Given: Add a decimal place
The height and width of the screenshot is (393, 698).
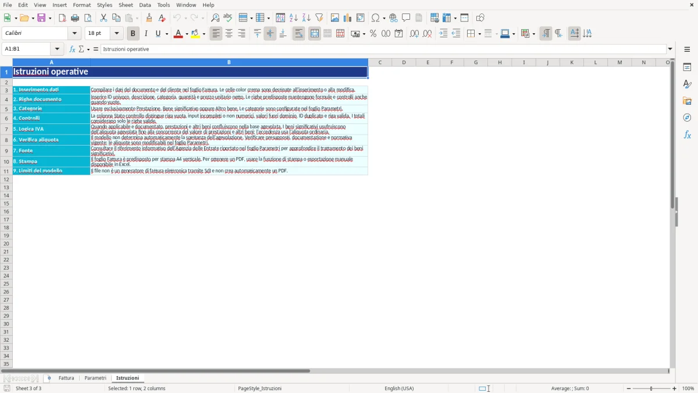Looking at the screenshot, I should (415, 34).
